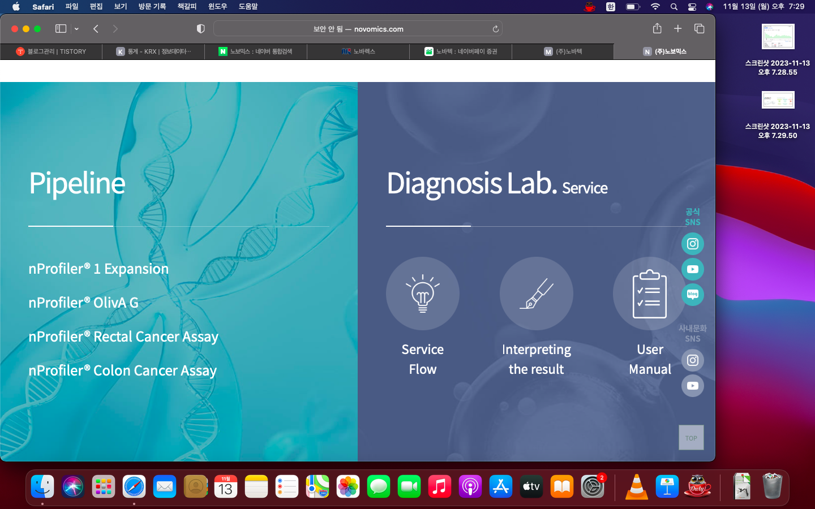Open the Trash in the Dock
Image resolution: width=815 pixels, height=509 pixels.
click(x=772, y=486)
